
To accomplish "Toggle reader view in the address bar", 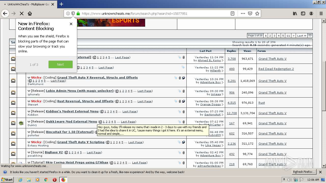I will 233,13.
